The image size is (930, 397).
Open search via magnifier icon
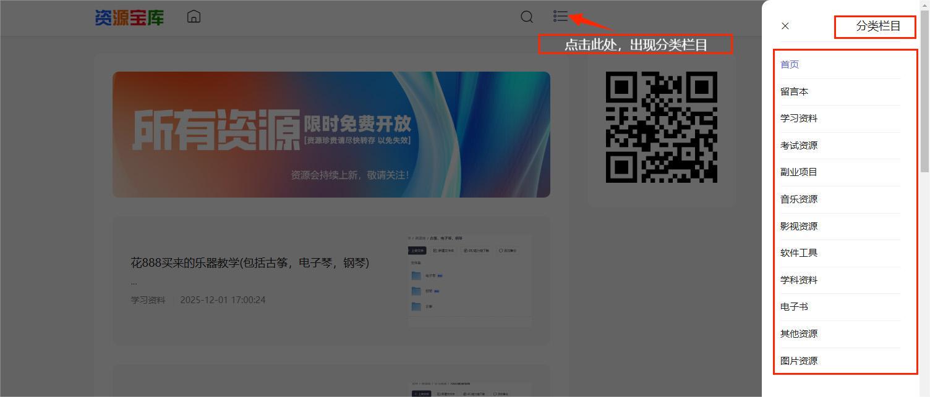(x=526, y=17)
